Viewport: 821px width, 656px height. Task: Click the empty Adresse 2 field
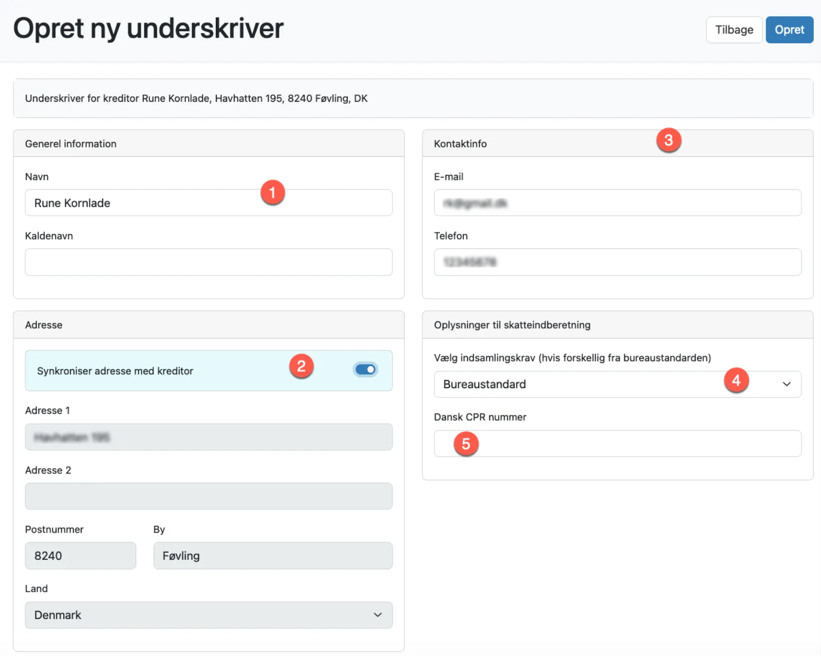[x=209, y=496]
